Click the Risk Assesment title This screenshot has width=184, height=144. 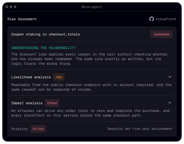[x=22, y=19]
